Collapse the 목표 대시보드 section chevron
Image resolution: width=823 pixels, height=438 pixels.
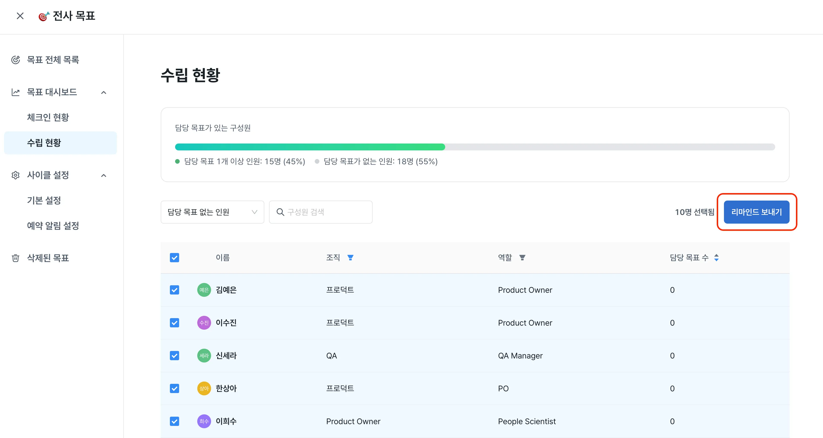point(103,92)
